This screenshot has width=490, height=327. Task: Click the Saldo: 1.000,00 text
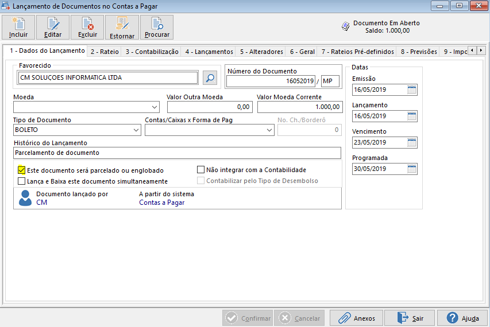(x=387, y=30)
